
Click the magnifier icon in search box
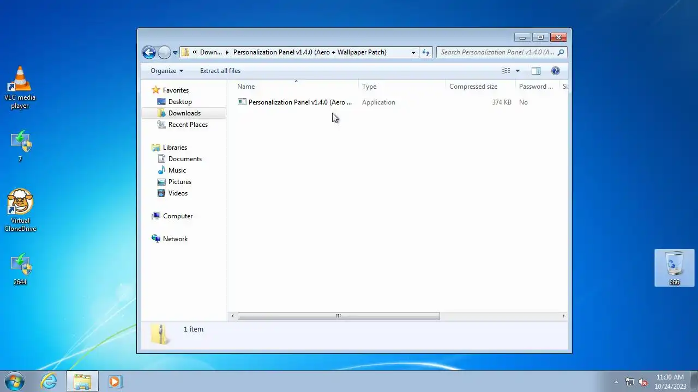[x=561, y=52]
